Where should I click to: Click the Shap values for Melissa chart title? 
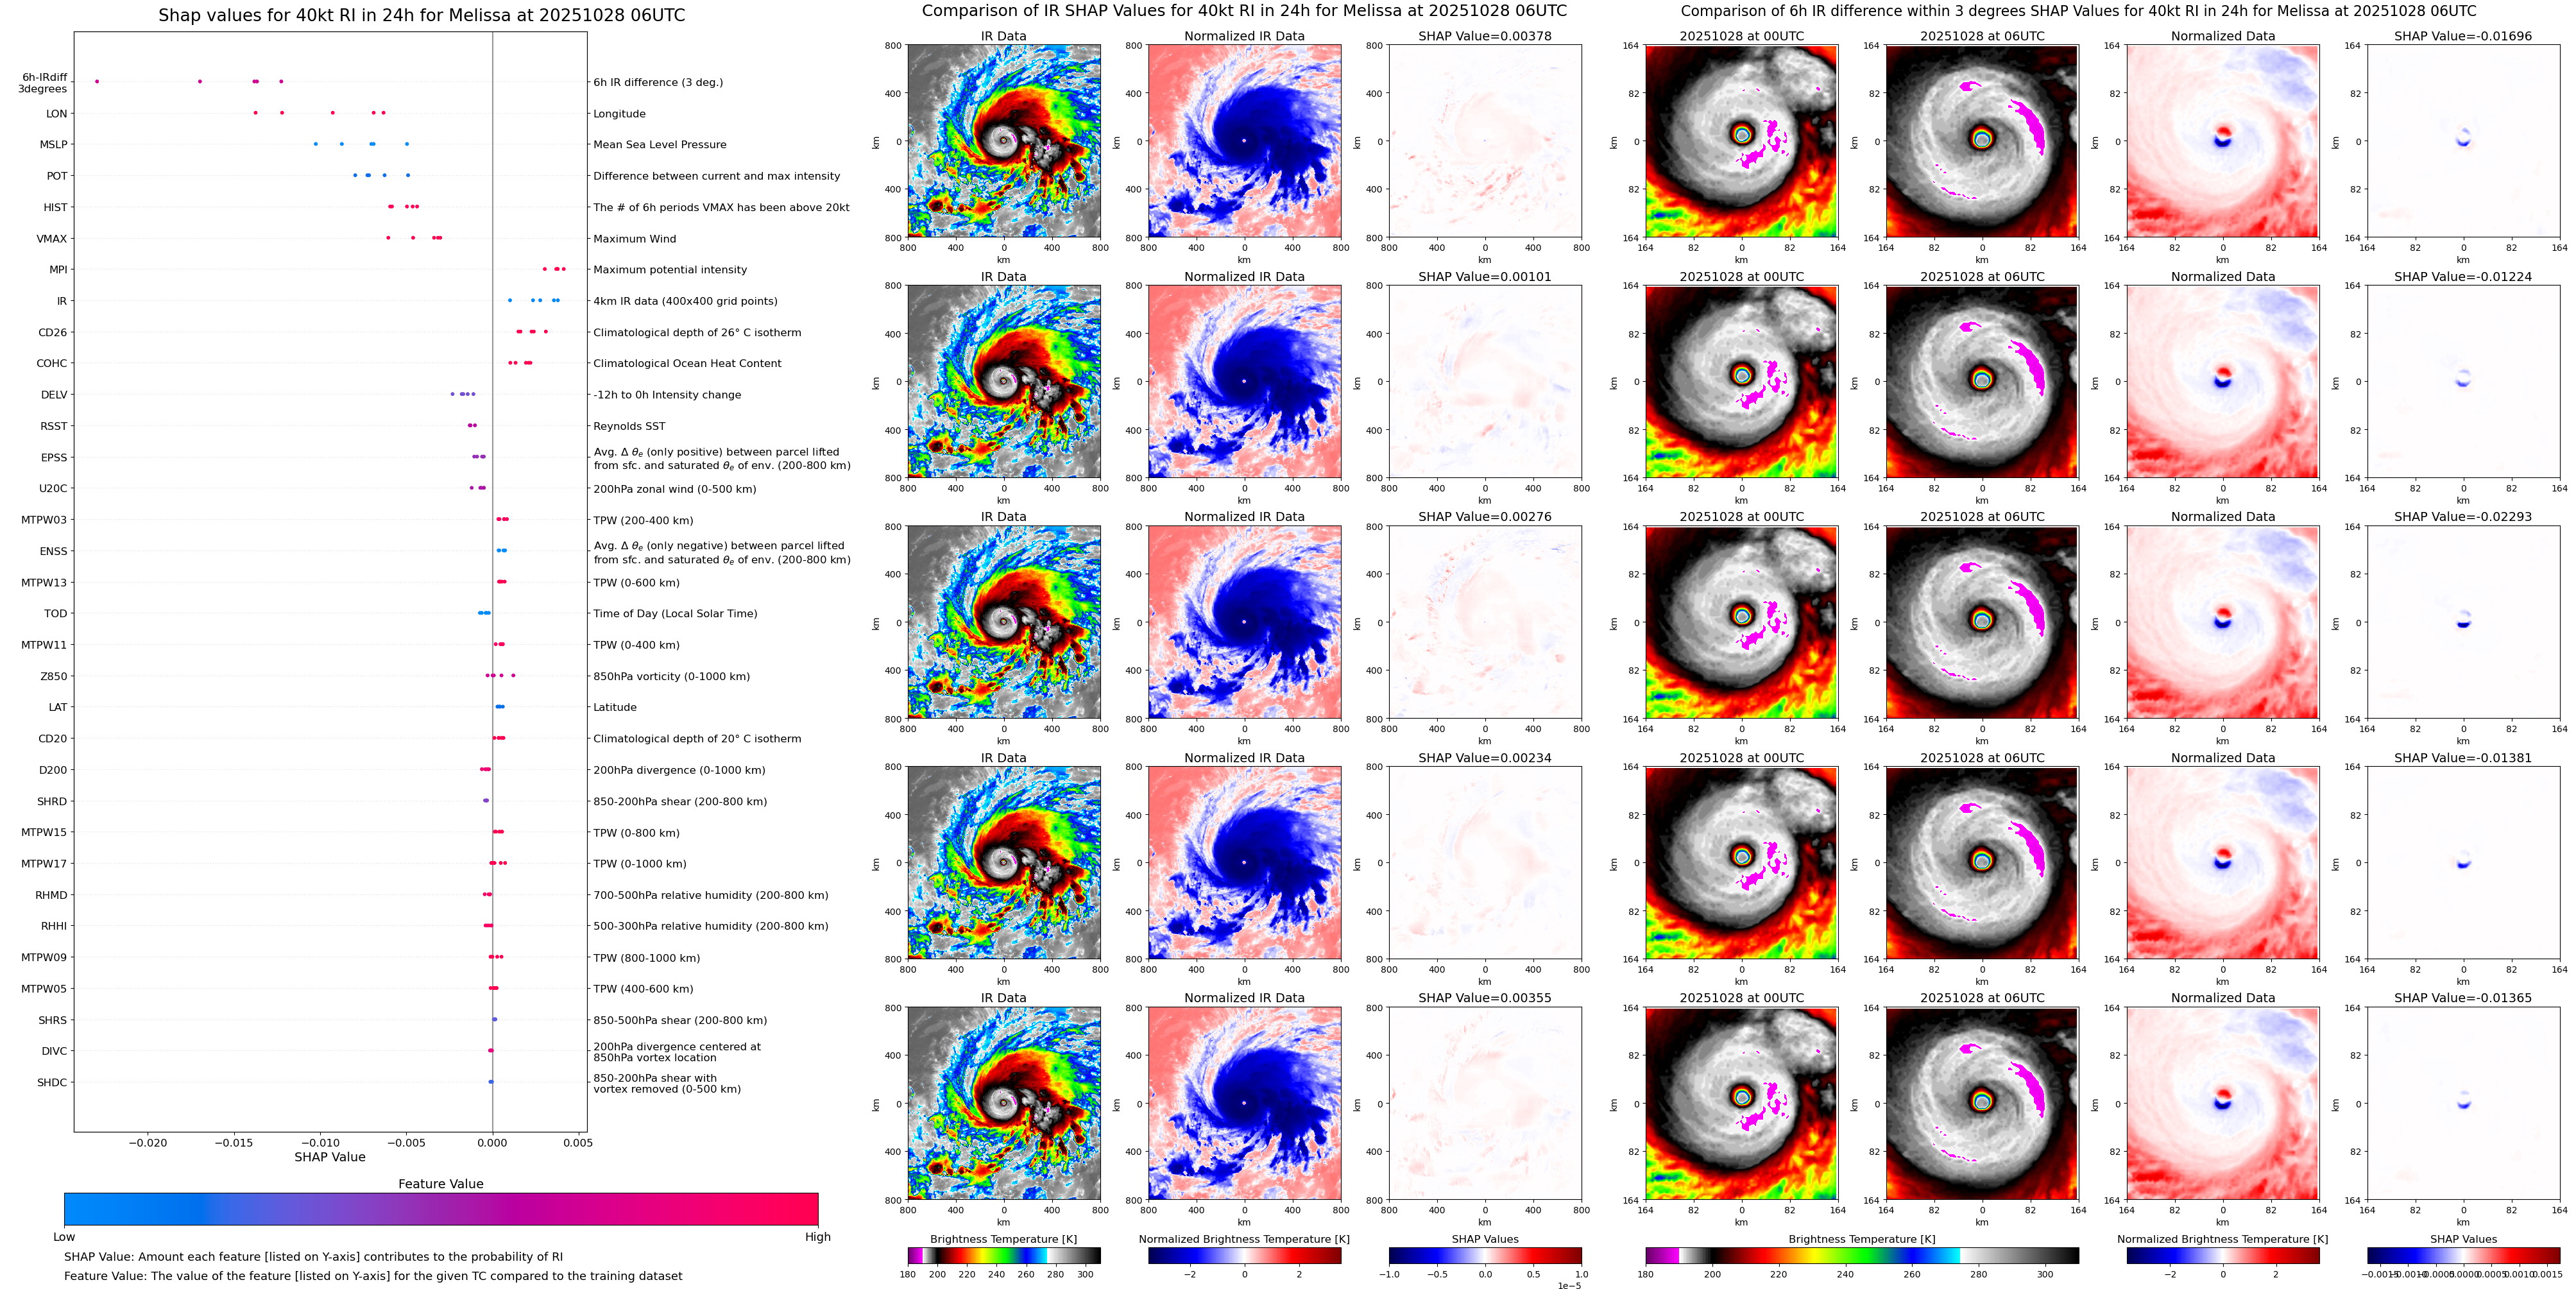click(421, 15)
